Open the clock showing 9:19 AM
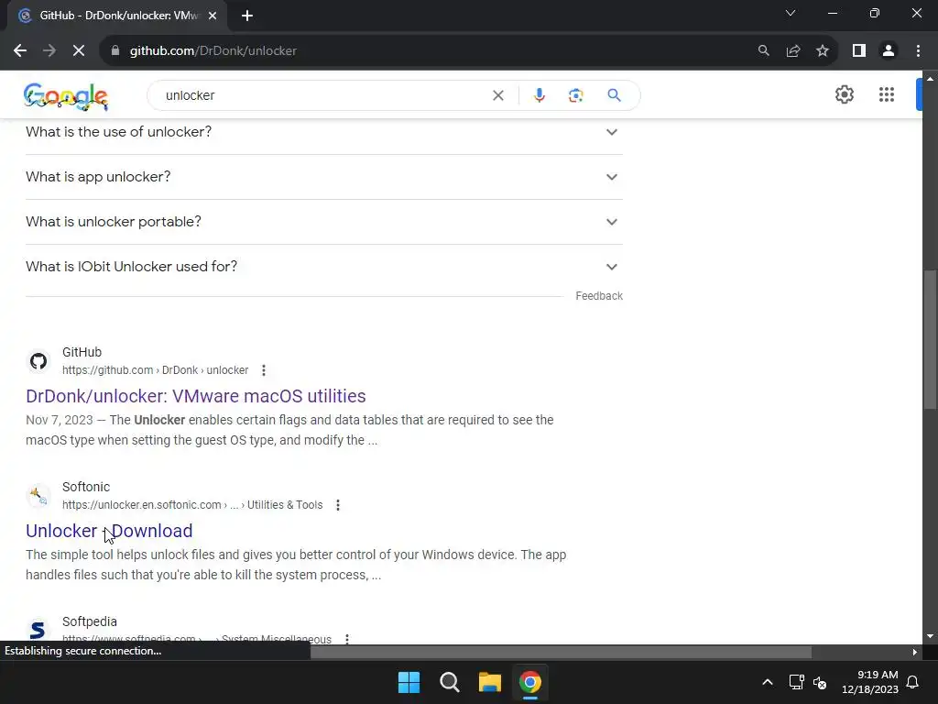 click(x=870, y=682)
